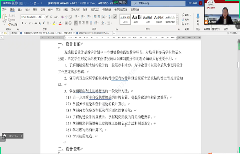Switch to the Design ribbon tab
This screenshot has width=240, height=154.
point(27,9)
